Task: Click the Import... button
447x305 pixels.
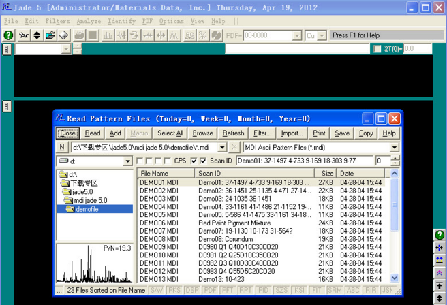Action: 292,133
